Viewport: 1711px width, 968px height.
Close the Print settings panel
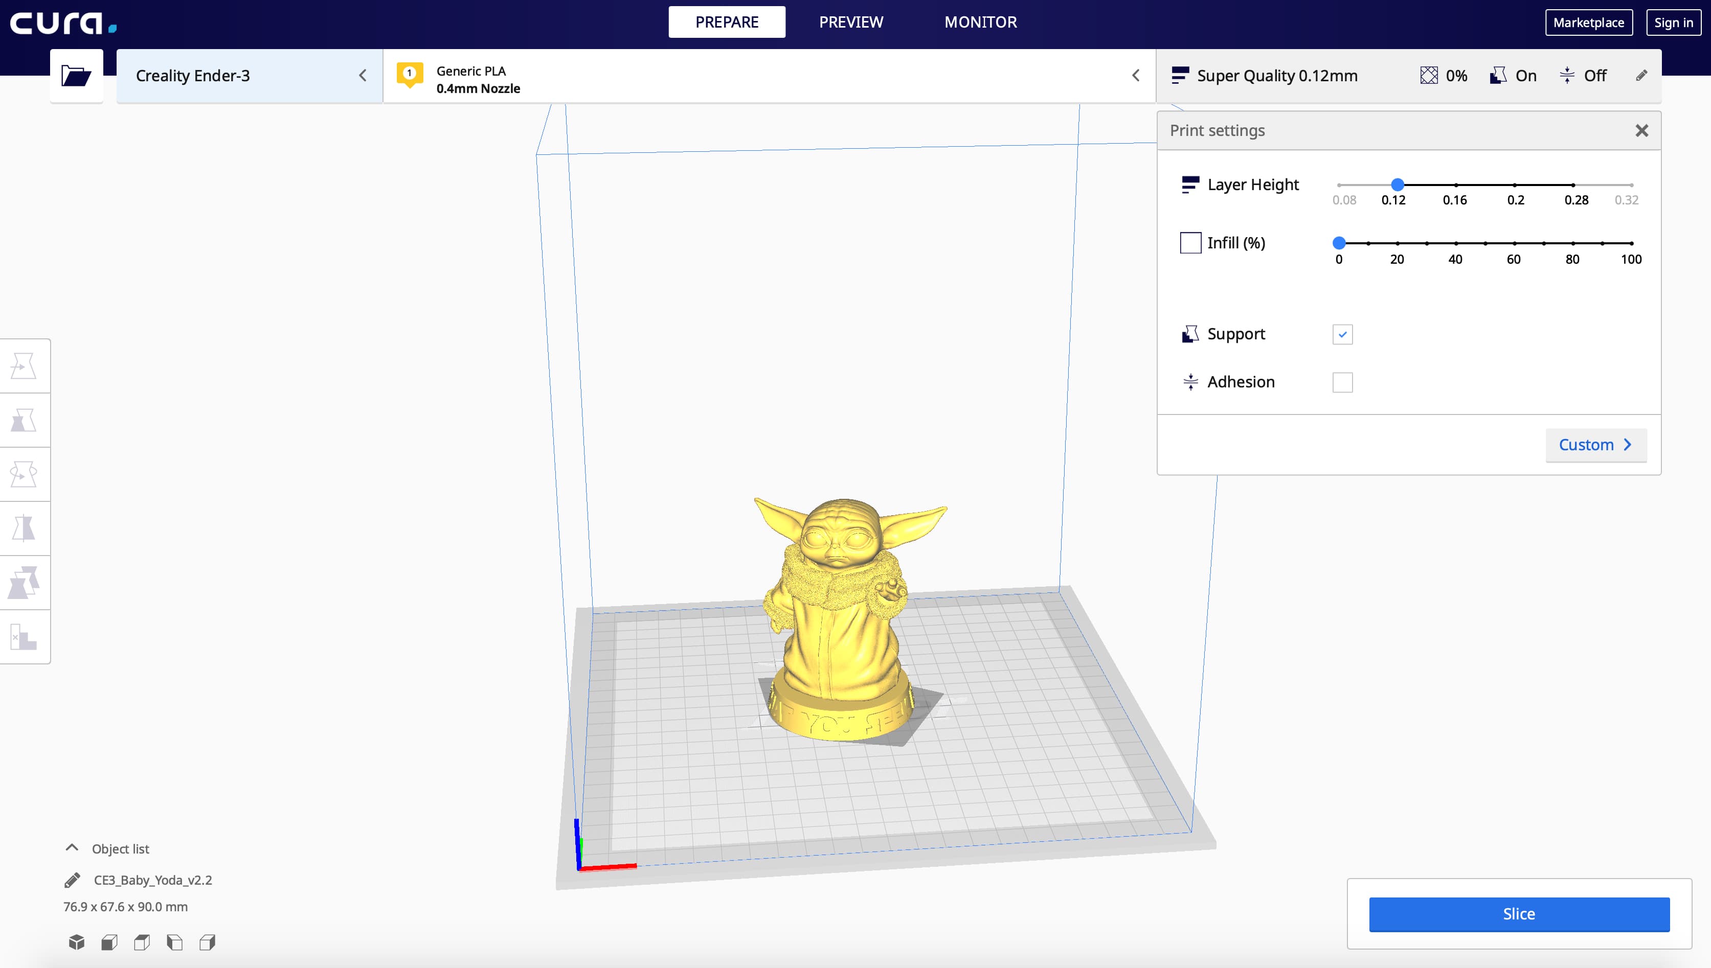coord(1641,130)
